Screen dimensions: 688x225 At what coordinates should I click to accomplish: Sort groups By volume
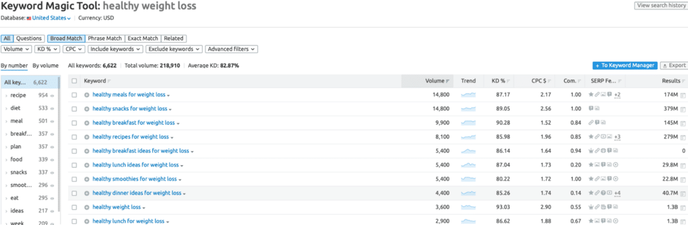pos(45,66)
